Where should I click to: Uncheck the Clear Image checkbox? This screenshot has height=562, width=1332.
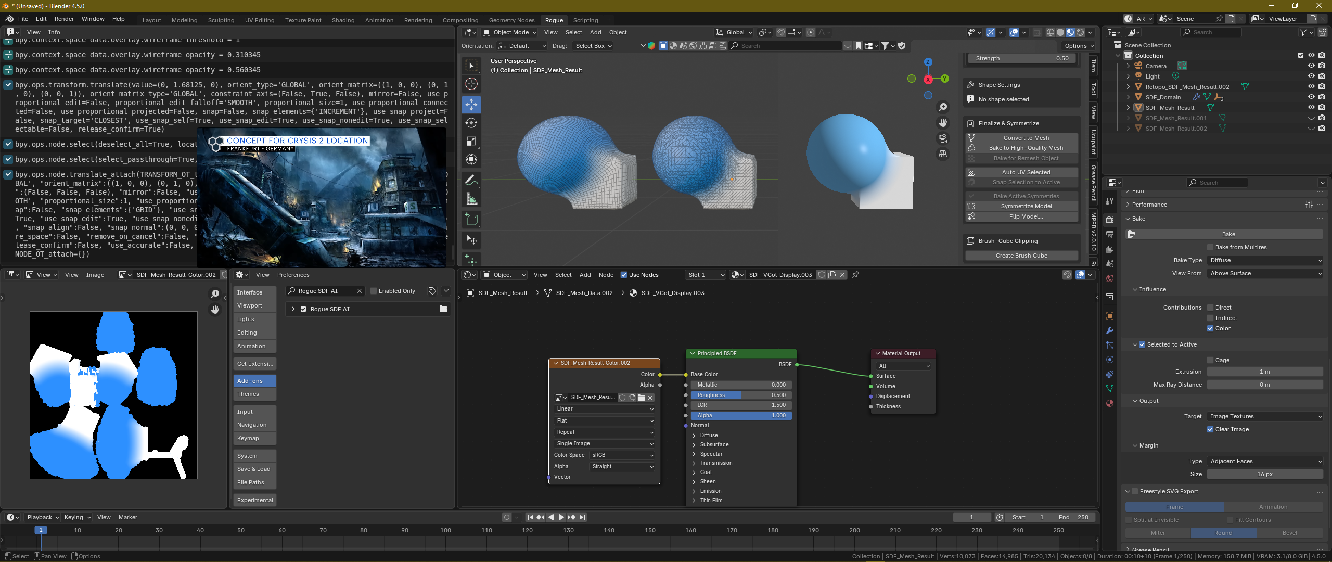pyautogui.click(x=1210, y=429)
